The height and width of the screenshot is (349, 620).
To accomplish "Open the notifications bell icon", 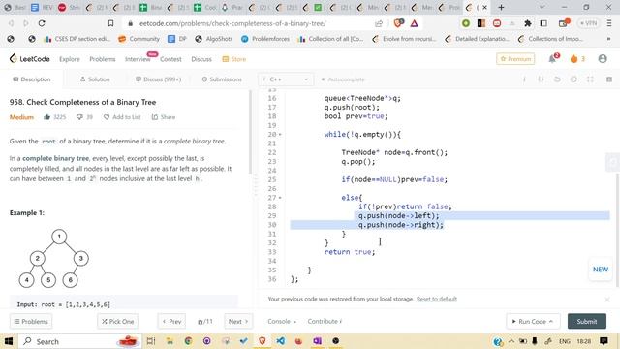I will click(552, 59).
